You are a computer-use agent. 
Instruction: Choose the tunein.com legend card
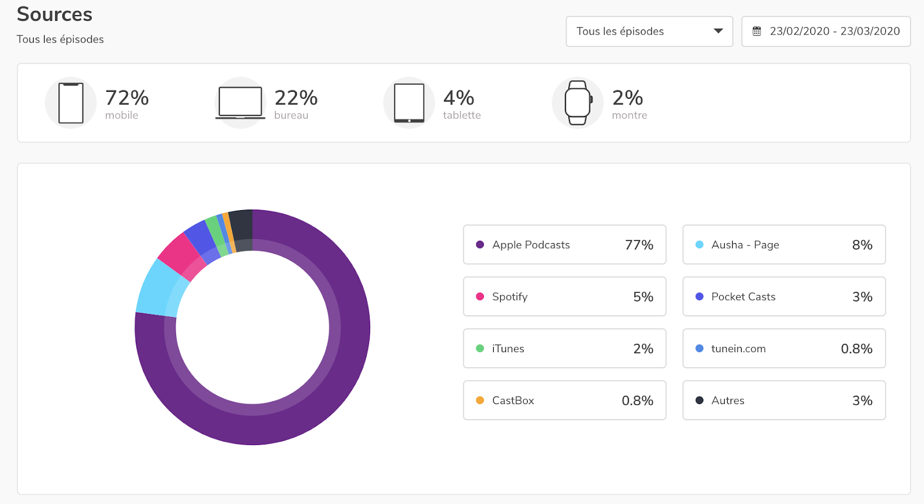click(784, 349)
